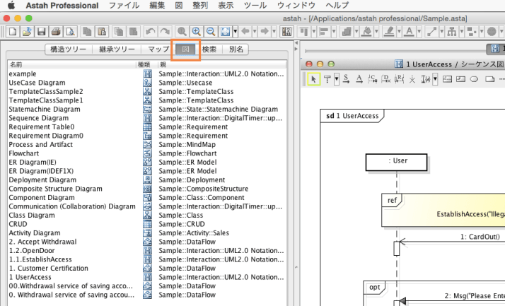Select Statemachine Diagram in the list

45,110
